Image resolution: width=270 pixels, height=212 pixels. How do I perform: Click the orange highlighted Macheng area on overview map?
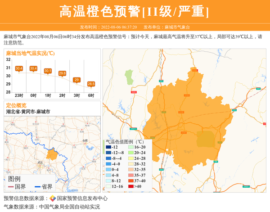click(x=52, y=155)
